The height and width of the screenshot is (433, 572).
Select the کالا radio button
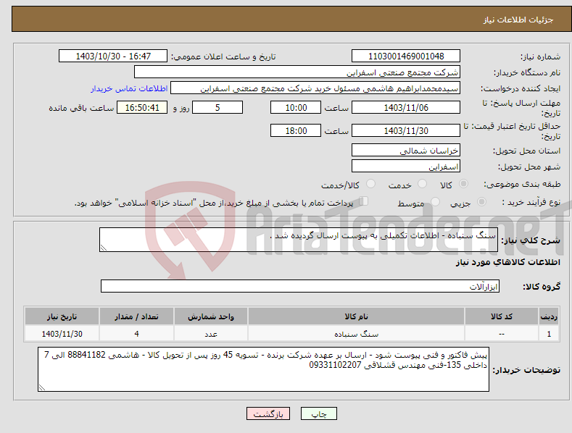463,184
